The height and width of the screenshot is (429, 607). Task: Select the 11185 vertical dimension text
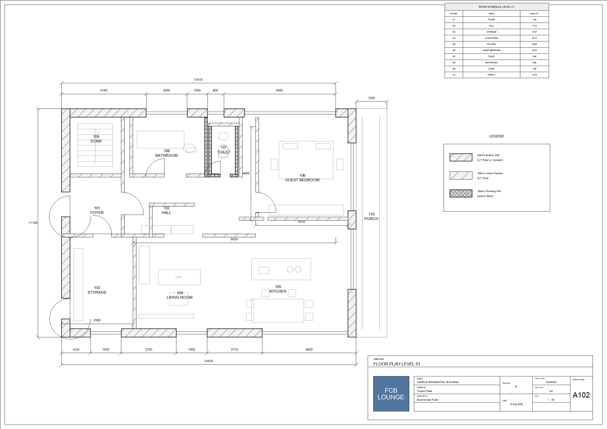pyautogui.click(x=33, y=223)
